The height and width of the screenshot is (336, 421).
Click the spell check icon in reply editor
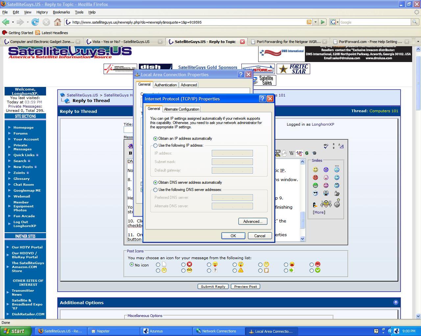coord(326,146)
